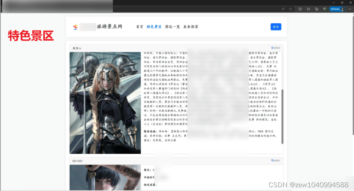Image resolution: width=354 pixels, height=191 pixels.
Task: Click the blue 登录 login button
Action: (x=276, y=27)
